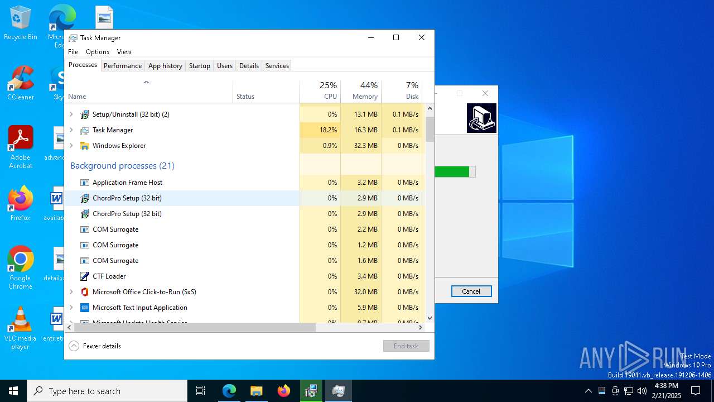Click Cancel in the installer window
The image size is (714, 402).
[x=471, y=291]
